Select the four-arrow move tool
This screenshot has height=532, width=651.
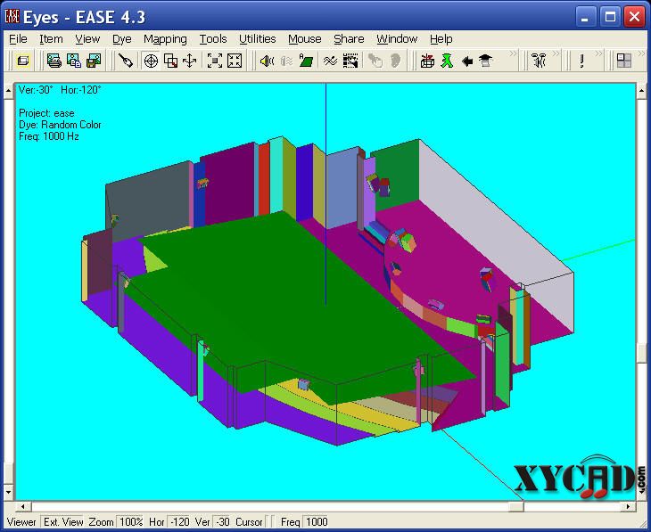tap(190, 61)
